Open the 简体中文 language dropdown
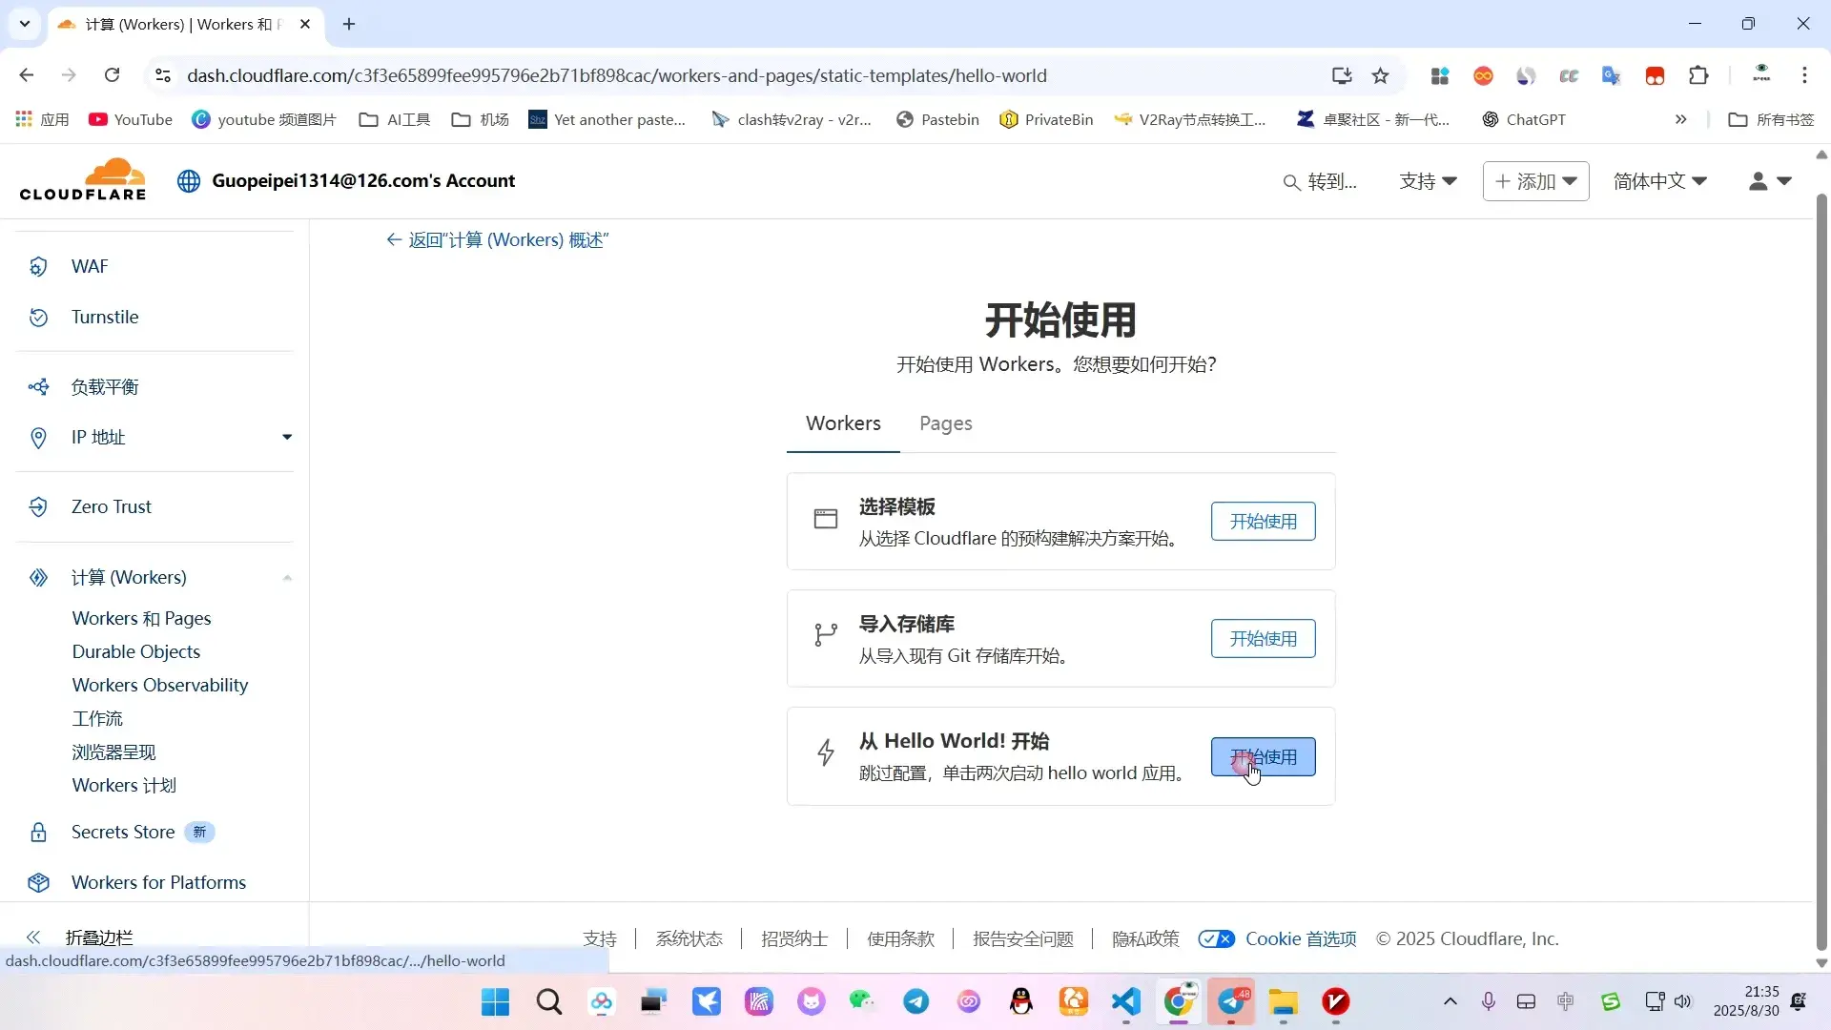Viewport: 1831px width, 1030px height. (x=1659, y=181)
